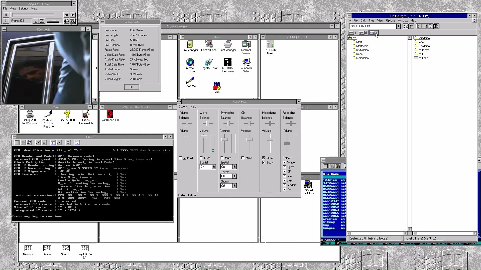Uncheck Synth in the recording Select list
The height and width of the screenshot is (270, 481).
pos(284,167)
